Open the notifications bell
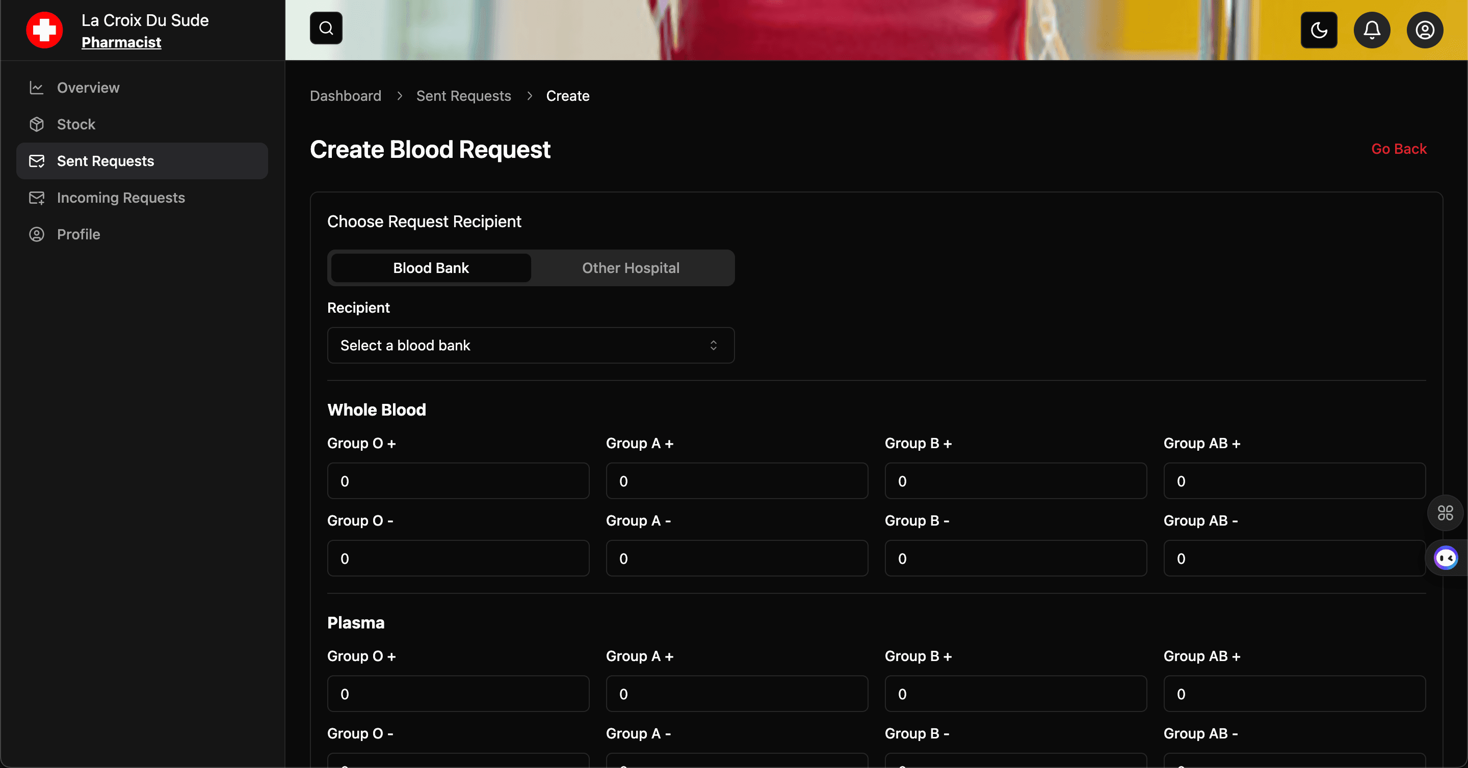The width and height of the screenshot is (1468, 768). (1372, 30)
